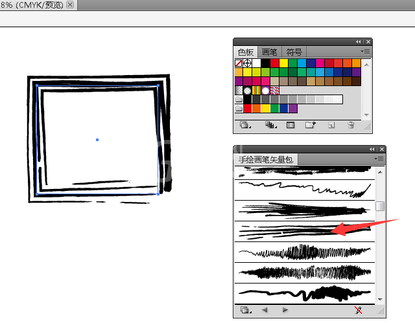Load the next brush library arrow
The image size is (415, 323).
point(285,310)
